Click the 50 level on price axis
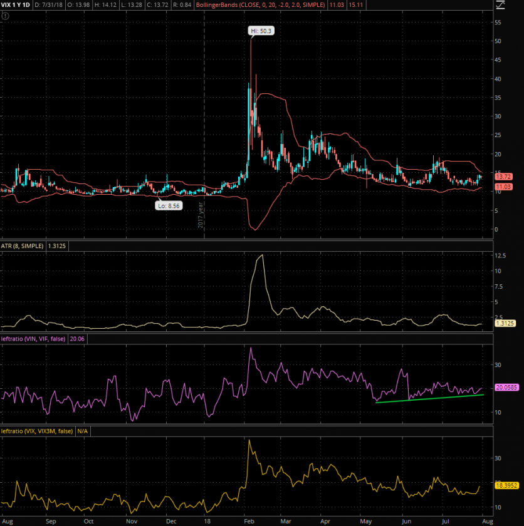The image size is (524, 526). point(498,41)
